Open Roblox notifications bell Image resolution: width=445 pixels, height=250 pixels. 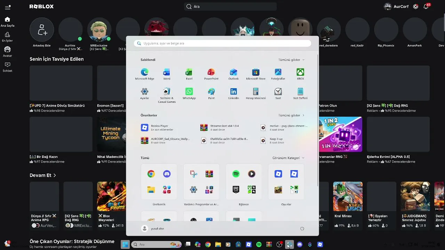click(x=426, y=7)
